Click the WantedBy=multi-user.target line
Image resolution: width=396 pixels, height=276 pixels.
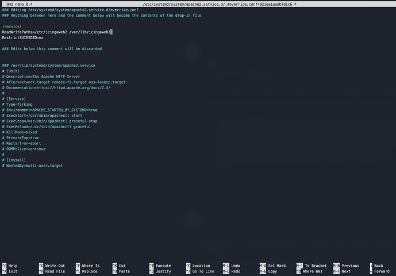pos(32,165)
